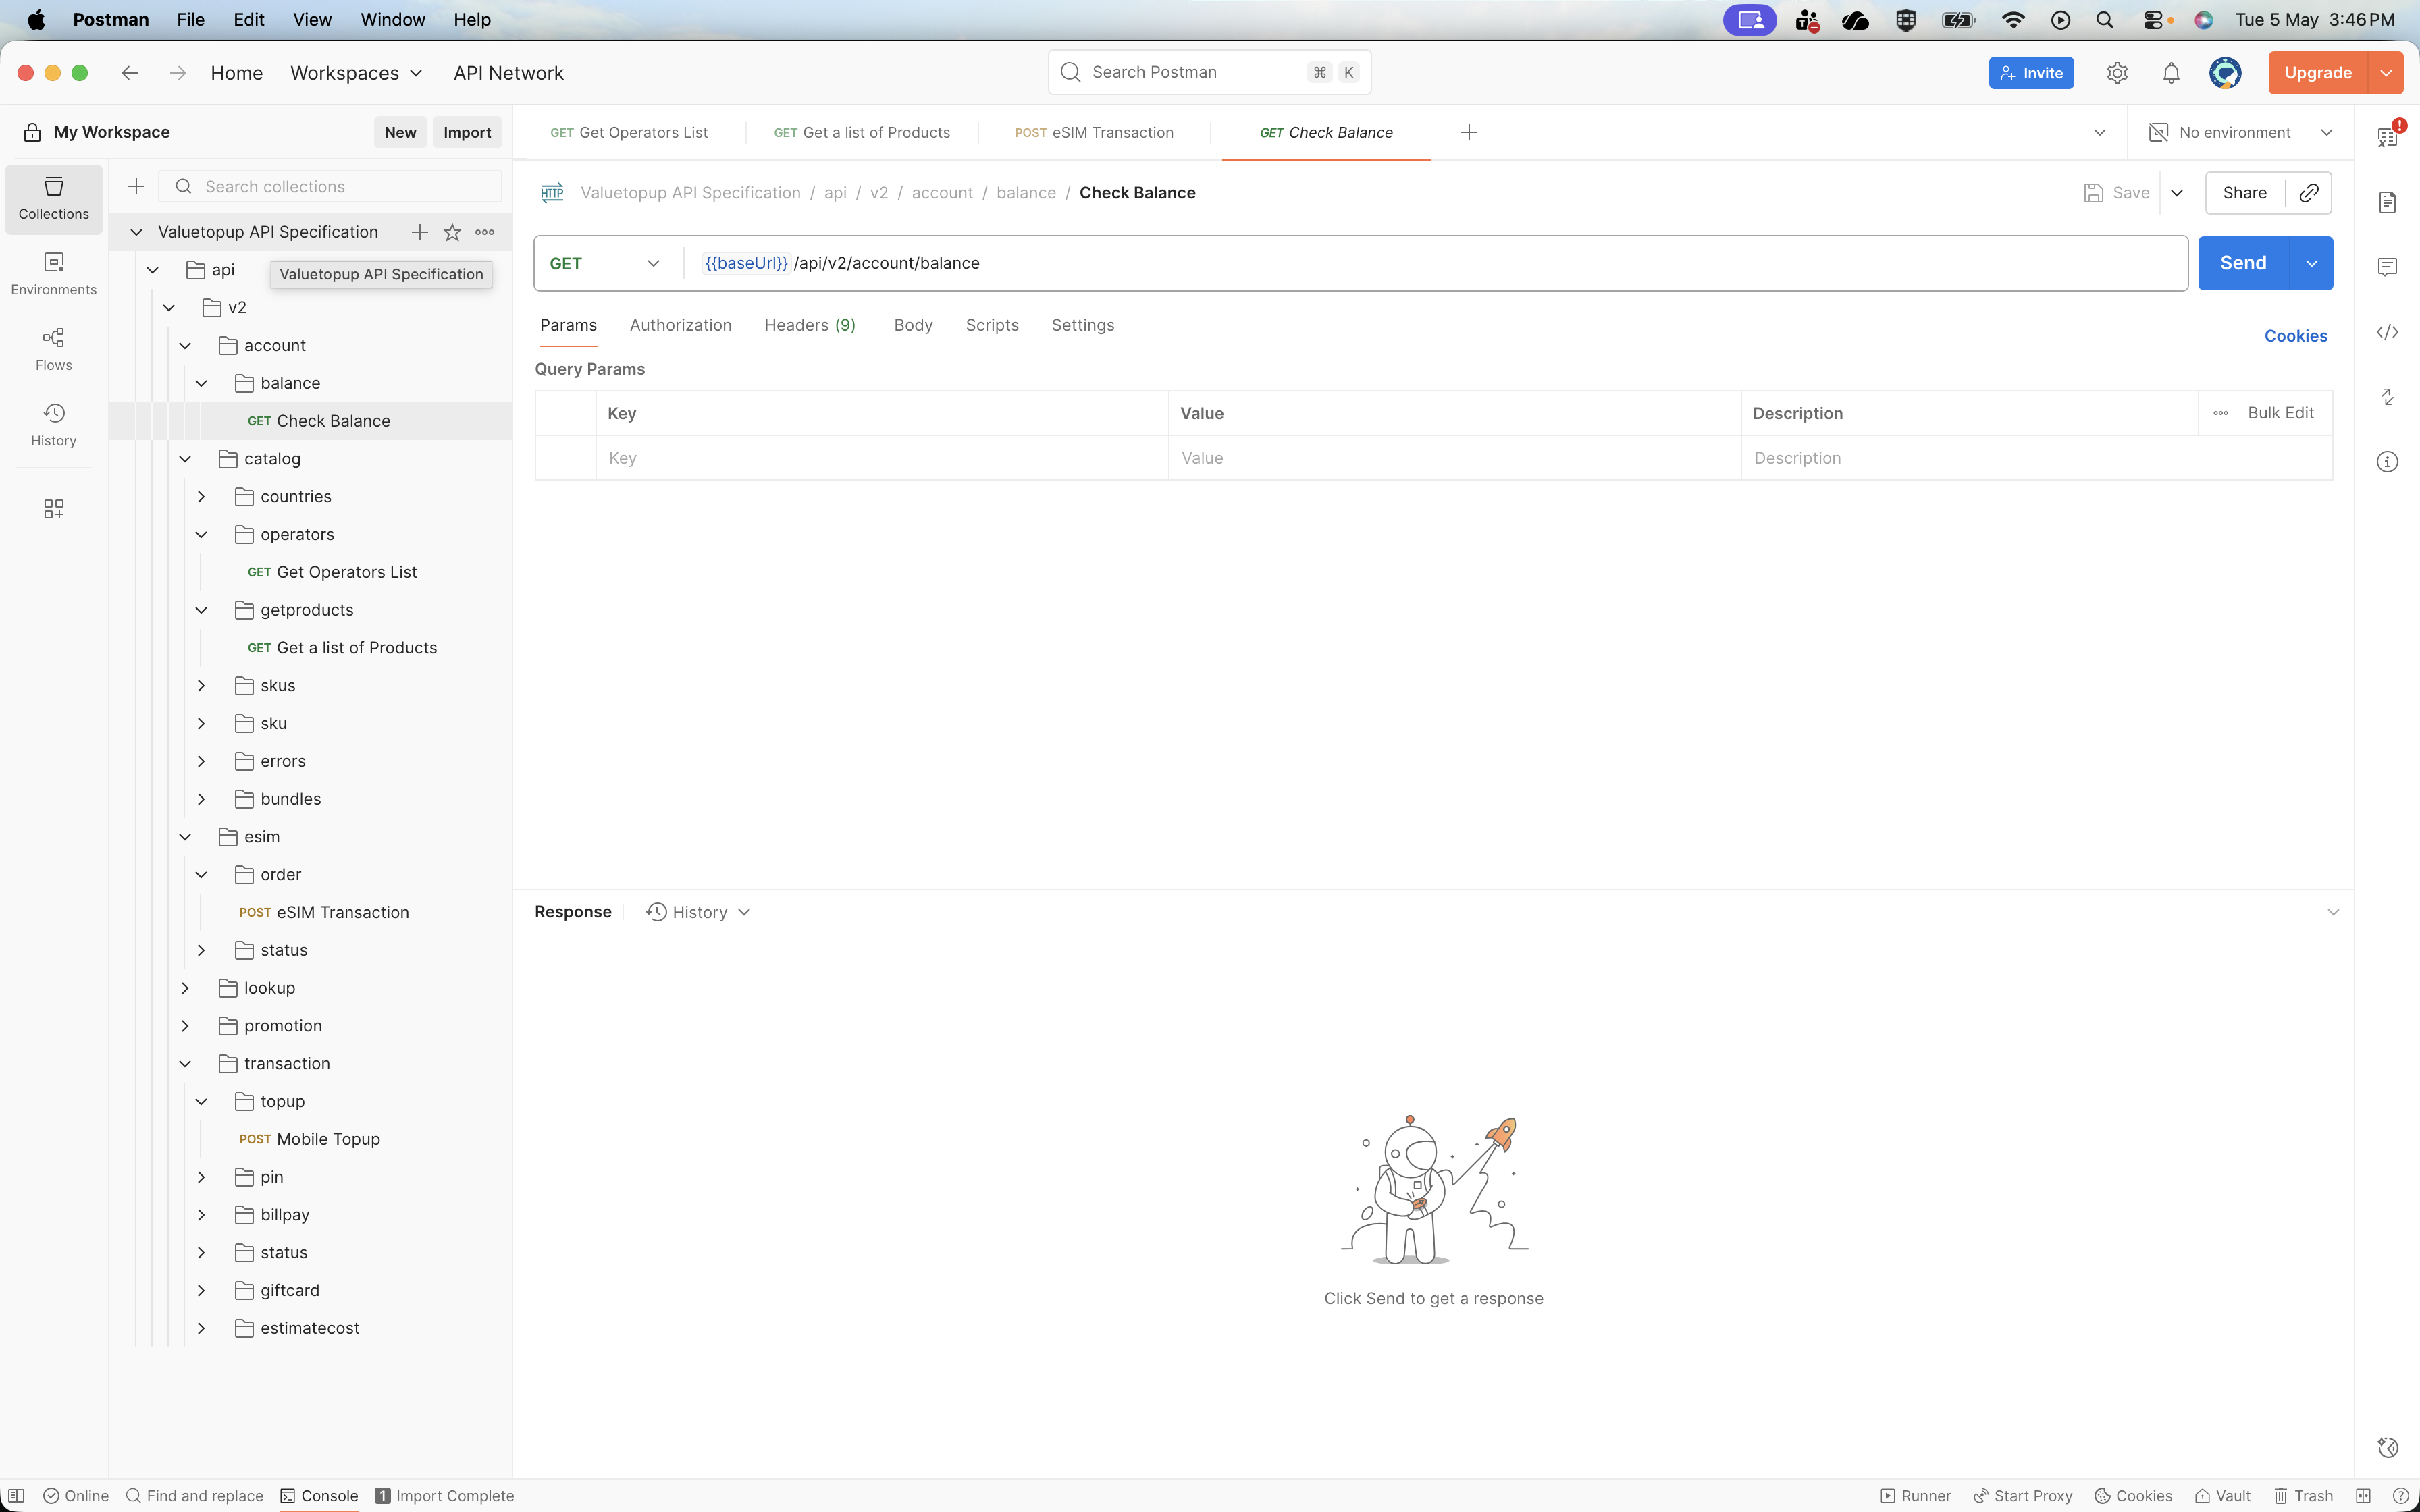Image resolution: width=2420 pixels, height=1512 pixels.
Task: Open the No environment selector
Action: (2240, 132)
